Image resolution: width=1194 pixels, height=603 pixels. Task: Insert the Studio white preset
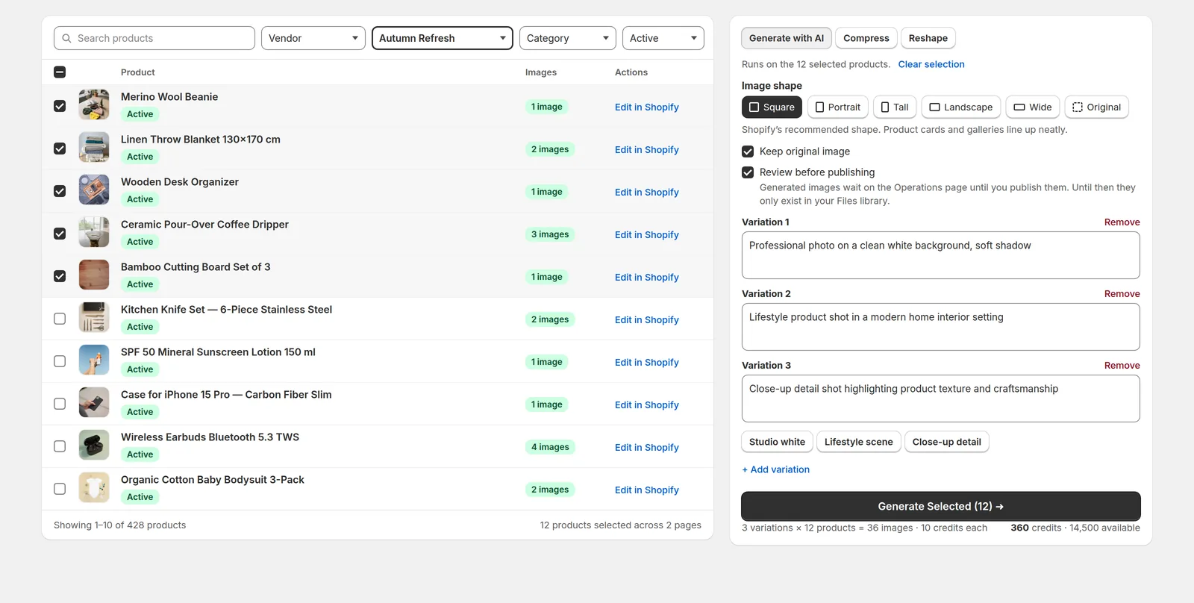tap(777, 442)
